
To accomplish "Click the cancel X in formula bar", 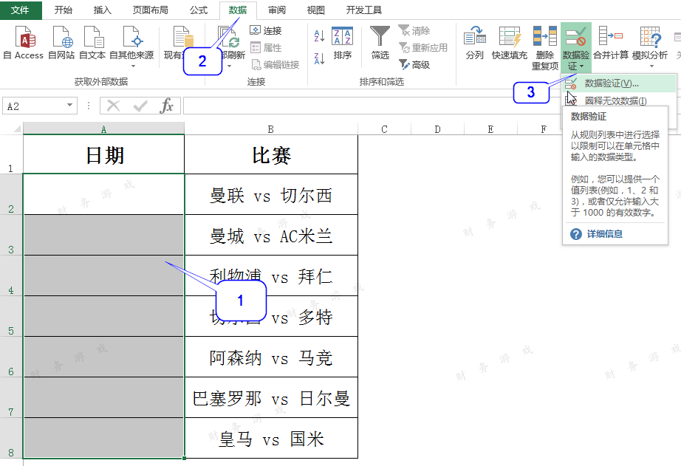I will point(113,106).
